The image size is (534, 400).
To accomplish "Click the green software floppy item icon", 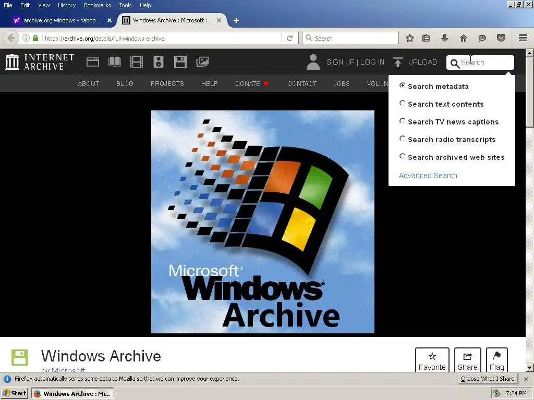I will tap(20, 357).
